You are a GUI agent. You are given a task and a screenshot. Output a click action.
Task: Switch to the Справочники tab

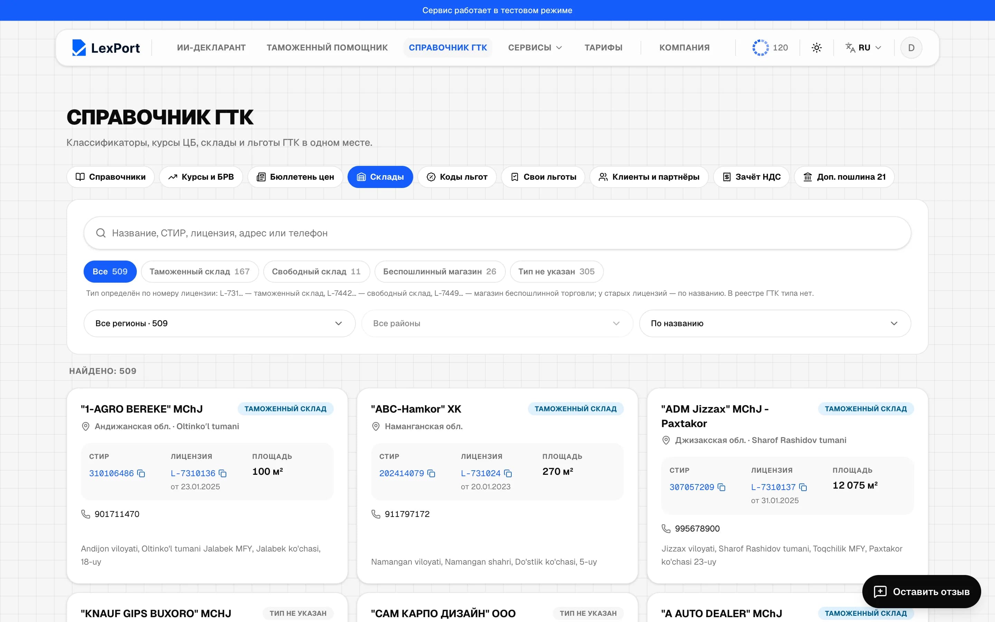click(111, 177)
